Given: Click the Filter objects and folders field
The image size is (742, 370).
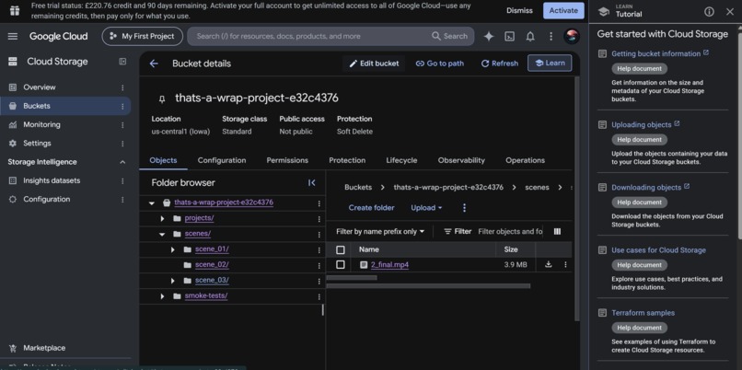Looking at the screenshot, I should (510, 231).
